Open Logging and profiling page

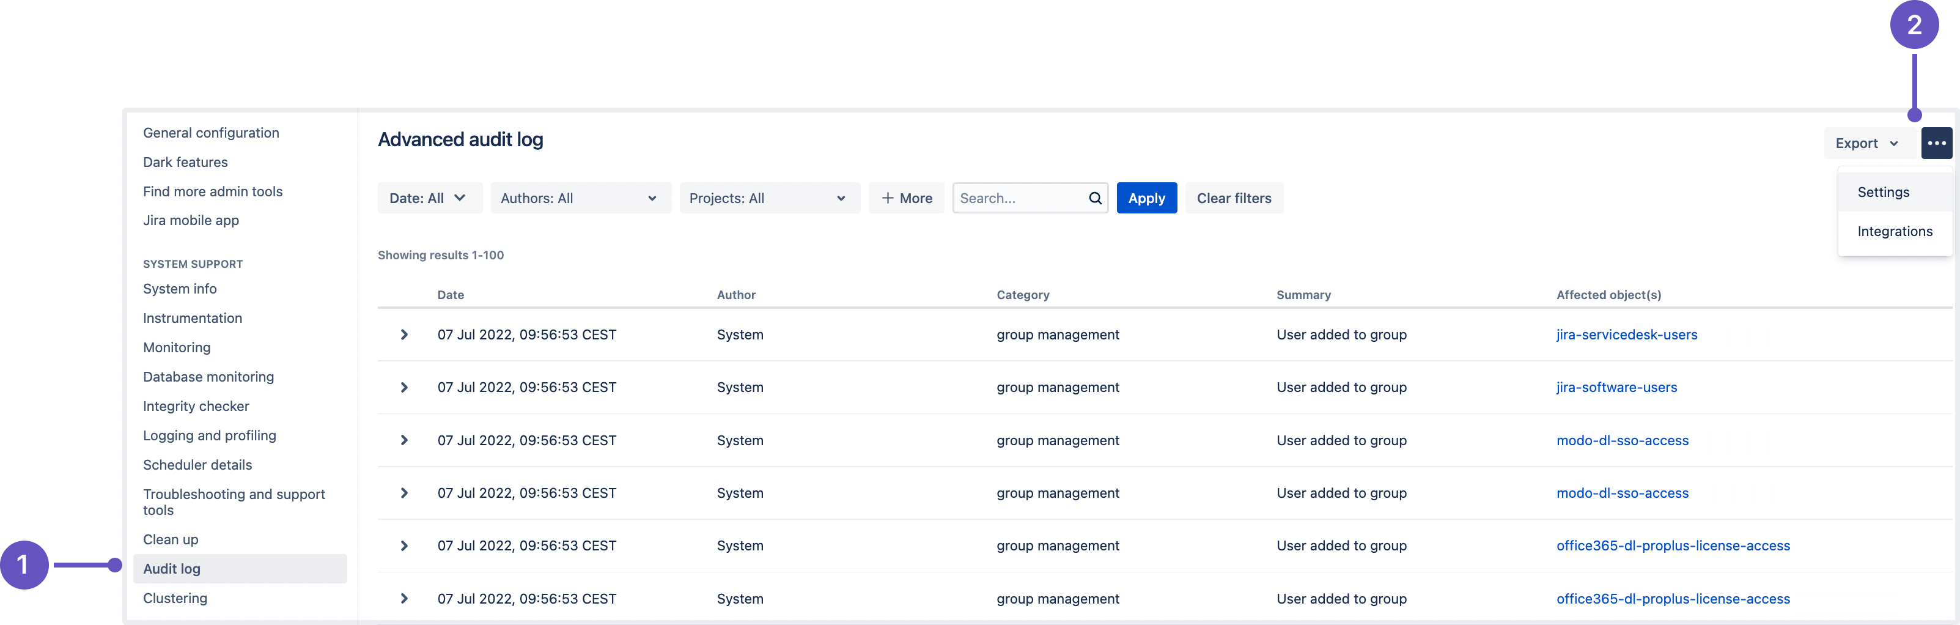click(209, 435)
